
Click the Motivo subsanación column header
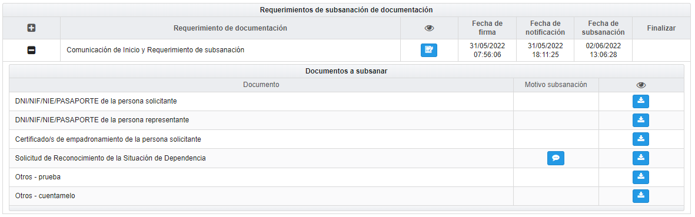click(556, 85)
